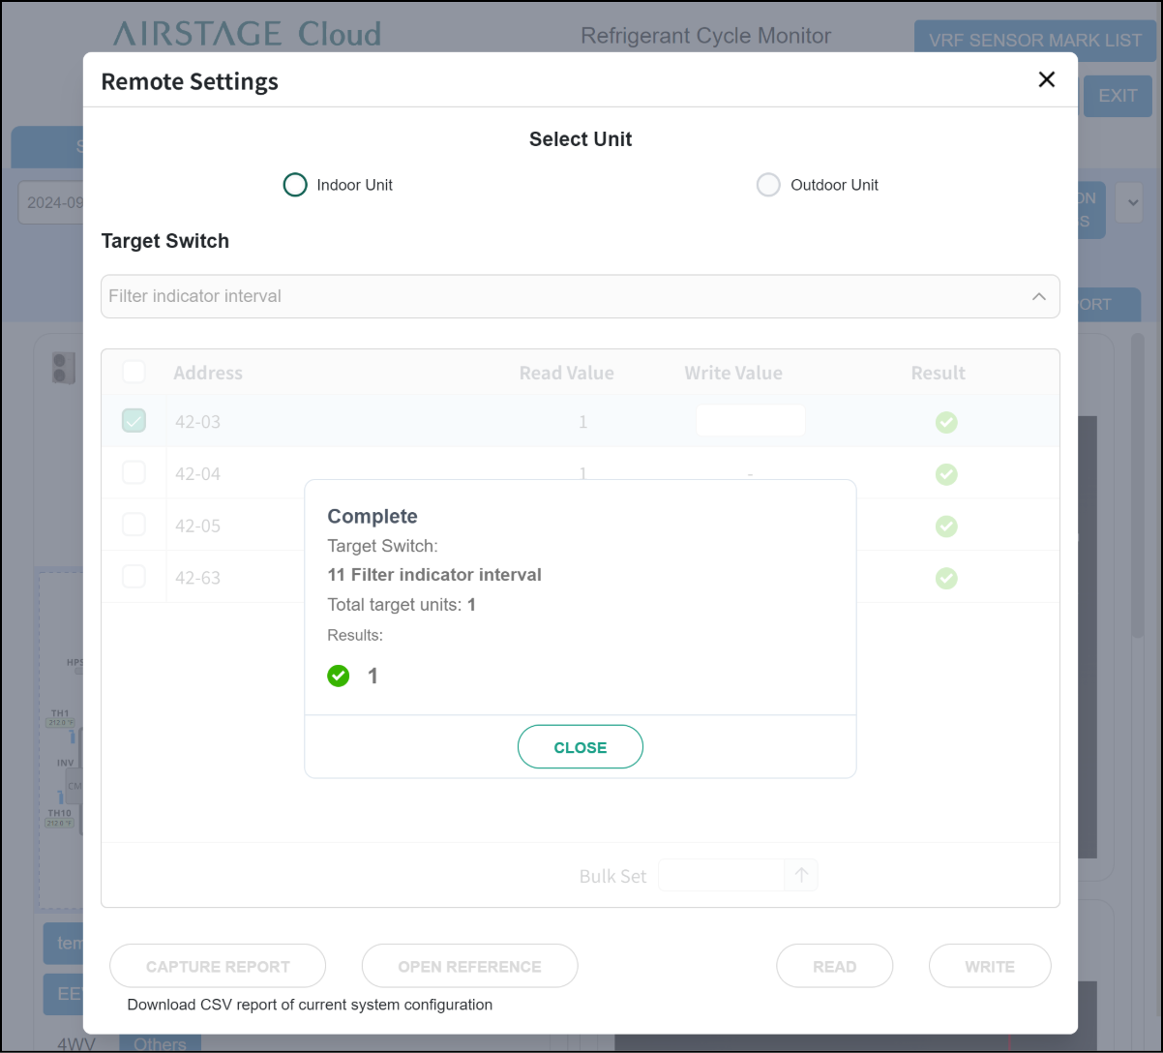This screenshot has height=1053, width=1163.
Task: Select the Outdoor Unit radio button
Action: point(768,185)
